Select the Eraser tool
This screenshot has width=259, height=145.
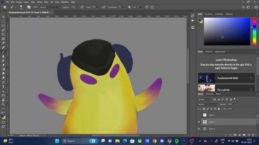click(3, 65)
